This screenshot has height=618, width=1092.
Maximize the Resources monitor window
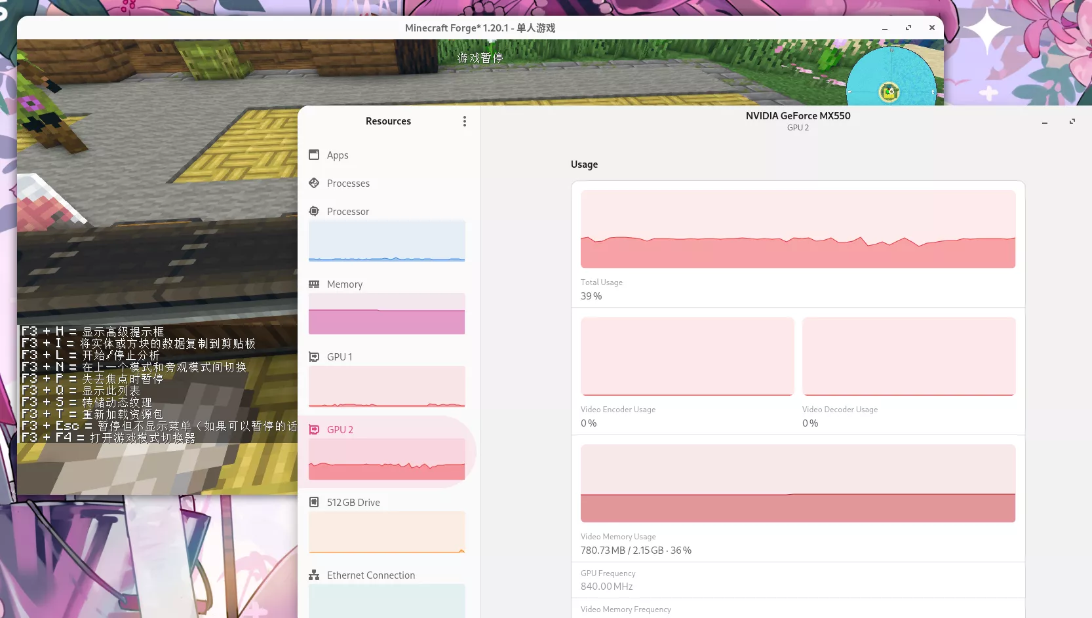tap(1072, 122)
